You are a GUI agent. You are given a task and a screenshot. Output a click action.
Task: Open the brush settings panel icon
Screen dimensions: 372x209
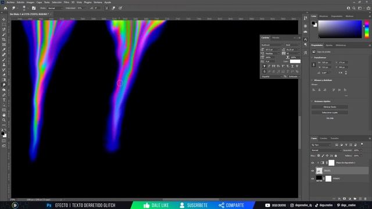(34, 8)
